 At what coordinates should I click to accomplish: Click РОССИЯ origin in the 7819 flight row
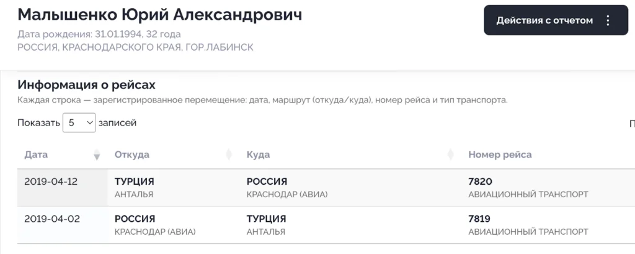[x=135, y=219]
